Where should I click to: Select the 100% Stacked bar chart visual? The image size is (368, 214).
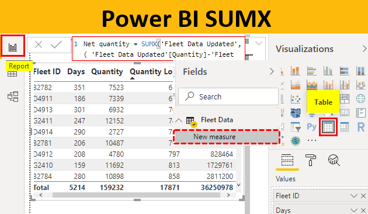coord(344,71)
